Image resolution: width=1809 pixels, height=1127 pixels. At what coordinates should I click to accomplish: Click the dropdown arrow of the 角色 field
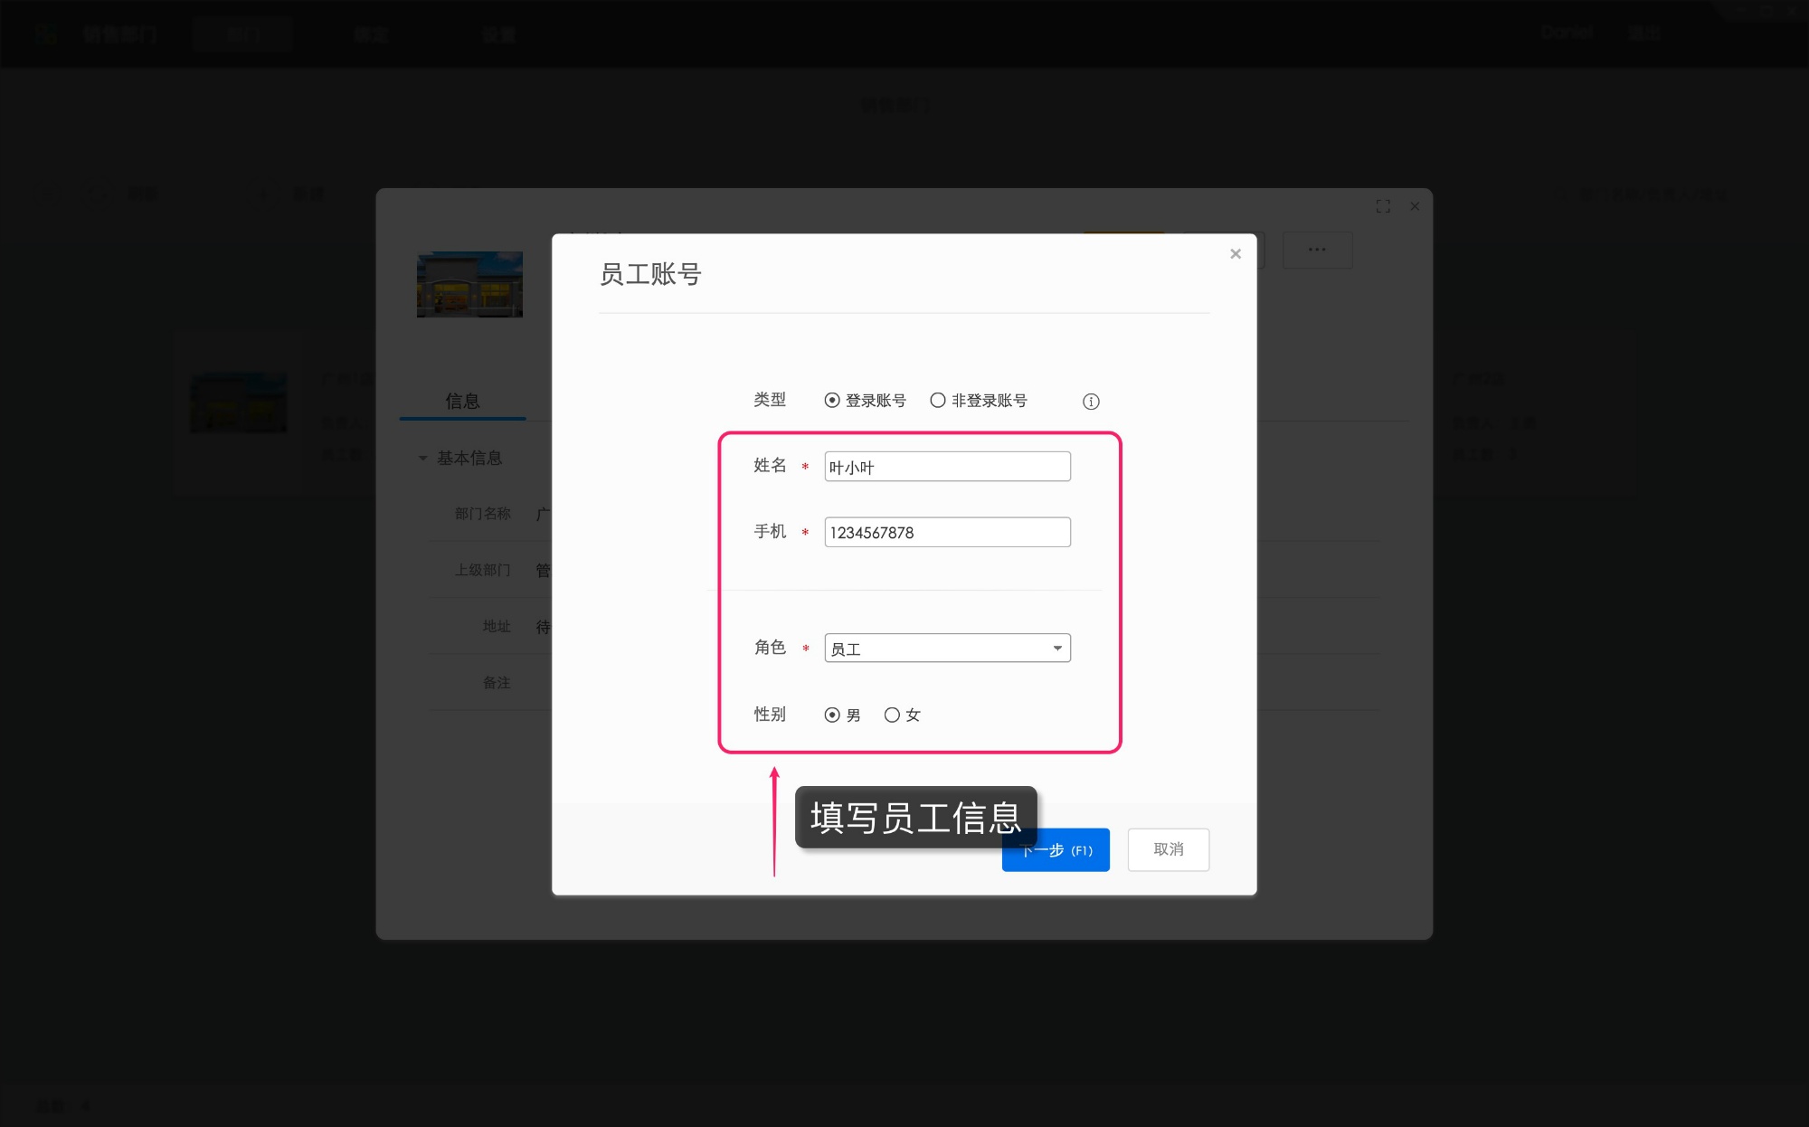coord(1056,648)
